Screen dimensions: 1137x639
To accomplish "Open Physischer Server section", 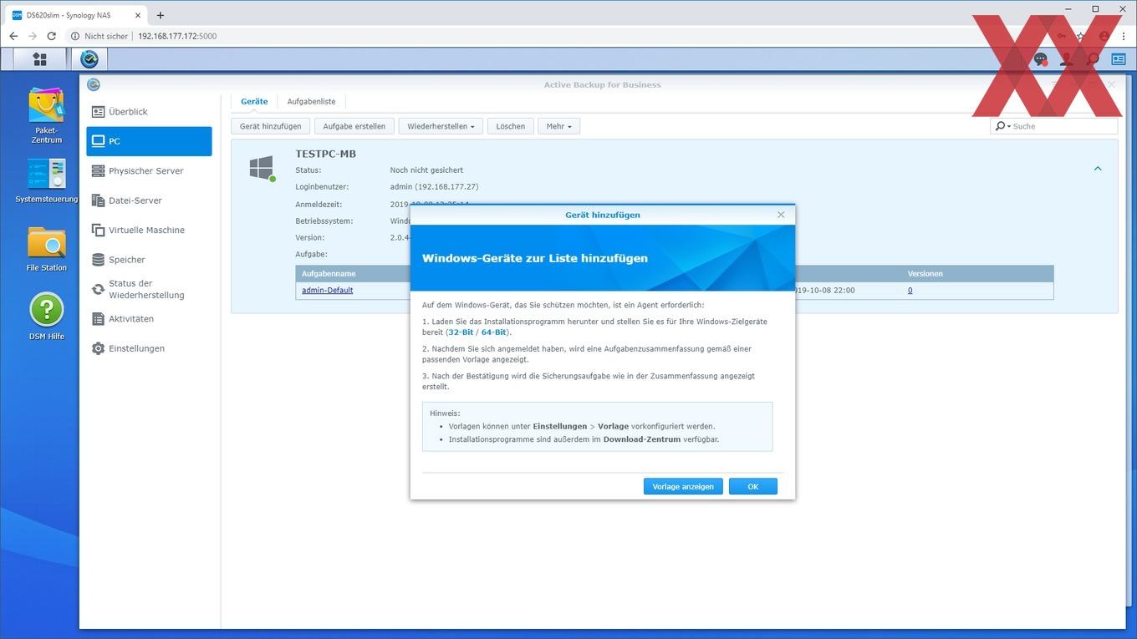I will click(x=149, y=171).
